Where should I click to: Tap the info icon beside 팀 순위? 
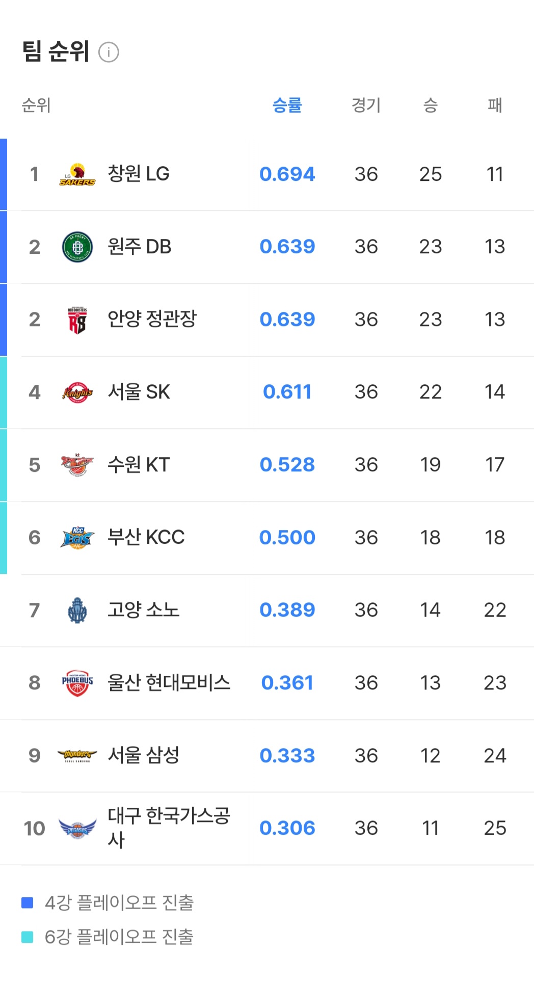tap(109, 52)
